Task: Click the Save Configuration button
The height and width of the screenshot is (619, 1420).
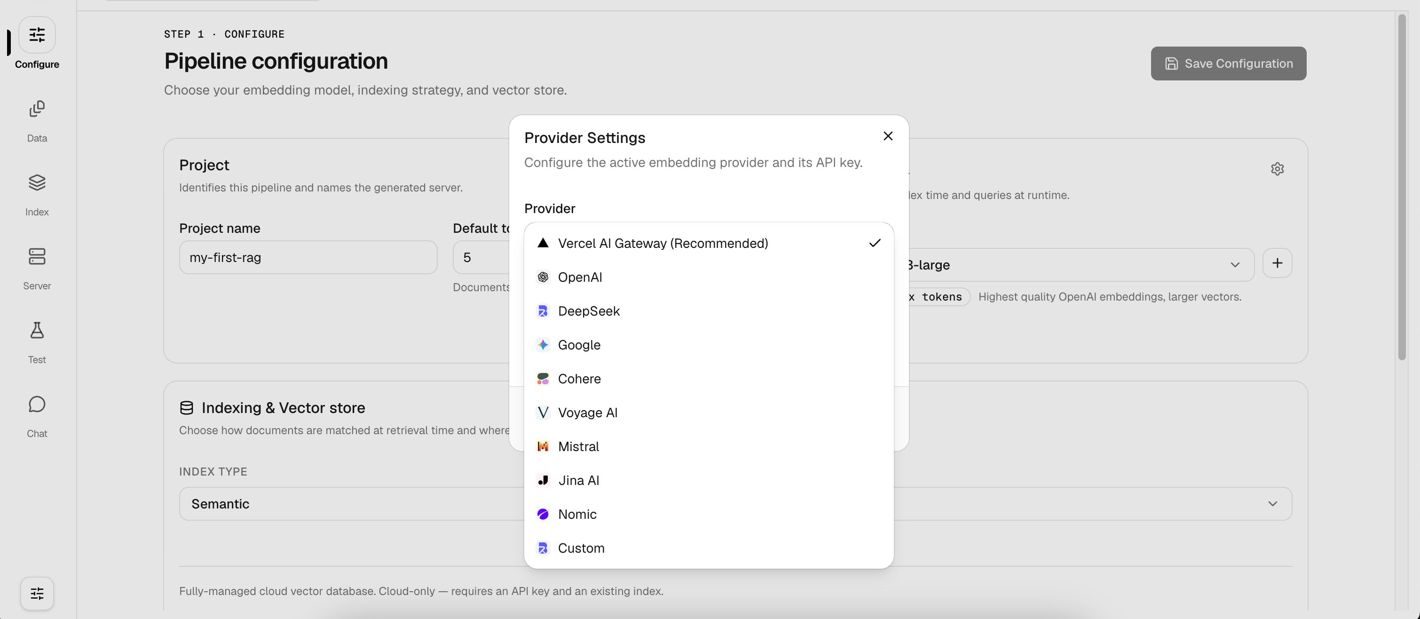Action: pyautogui.click(x=1228, y=63)
